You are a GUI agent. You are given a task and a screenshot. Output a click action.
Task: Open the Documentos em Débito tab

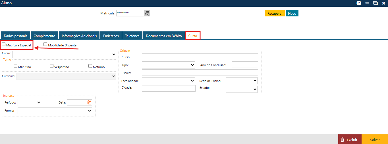click(x=164, y=36)
